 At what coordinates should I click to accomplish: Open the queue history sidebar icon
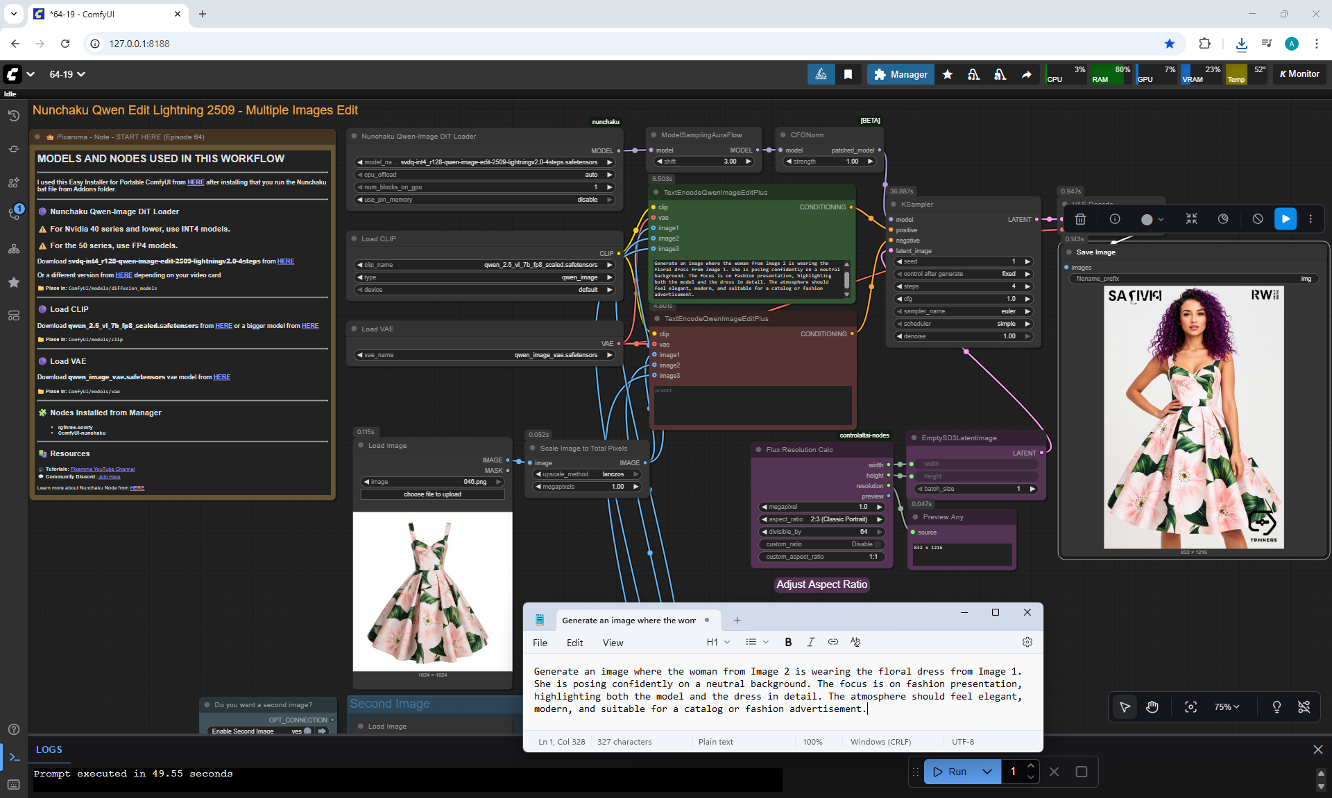pyautogui.click(x=13, y=115)
